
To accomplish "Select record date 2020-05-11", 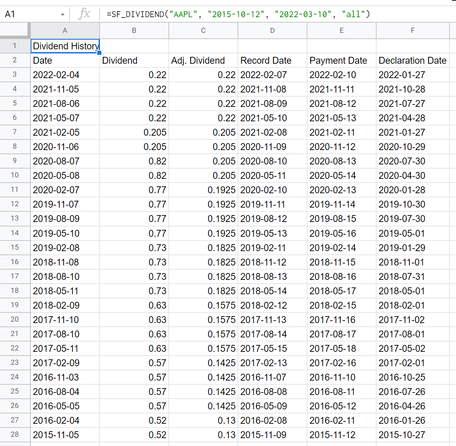I will click(273, 175).
